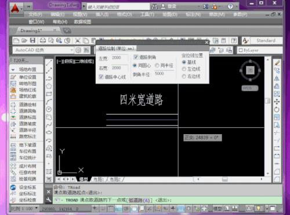Viewport: 290px width, 215px height.
Task: Click the 倒角半径 value field
Action: 164,73
